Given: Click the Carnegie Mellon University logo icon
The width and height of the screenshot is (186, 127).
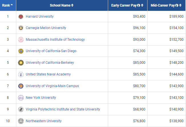Looking at the screenshot, I should pos(21,28).
